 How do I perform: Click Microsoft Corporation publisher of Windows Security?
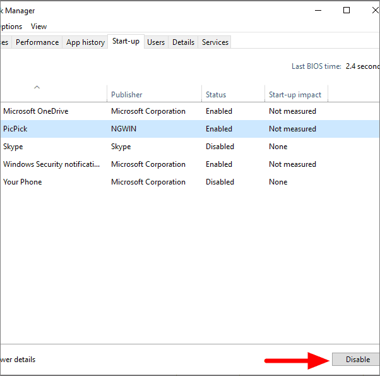click(x=148, y=164)
